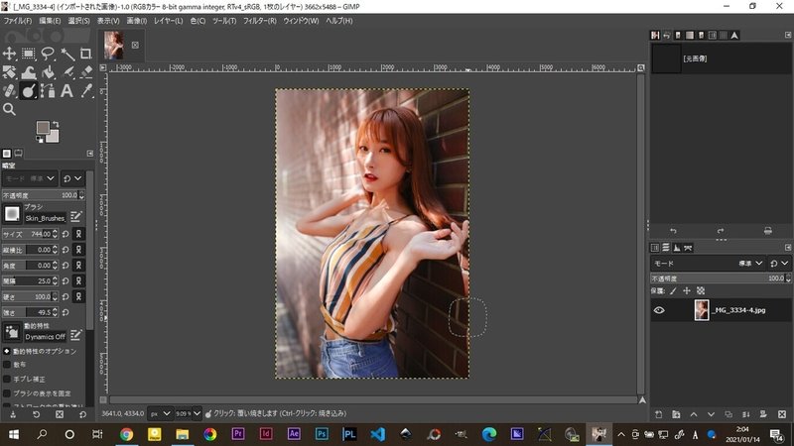The height and width of the screenshot is (446, 794).
Task: Open the layer mode dropdown
Action: 708,264
